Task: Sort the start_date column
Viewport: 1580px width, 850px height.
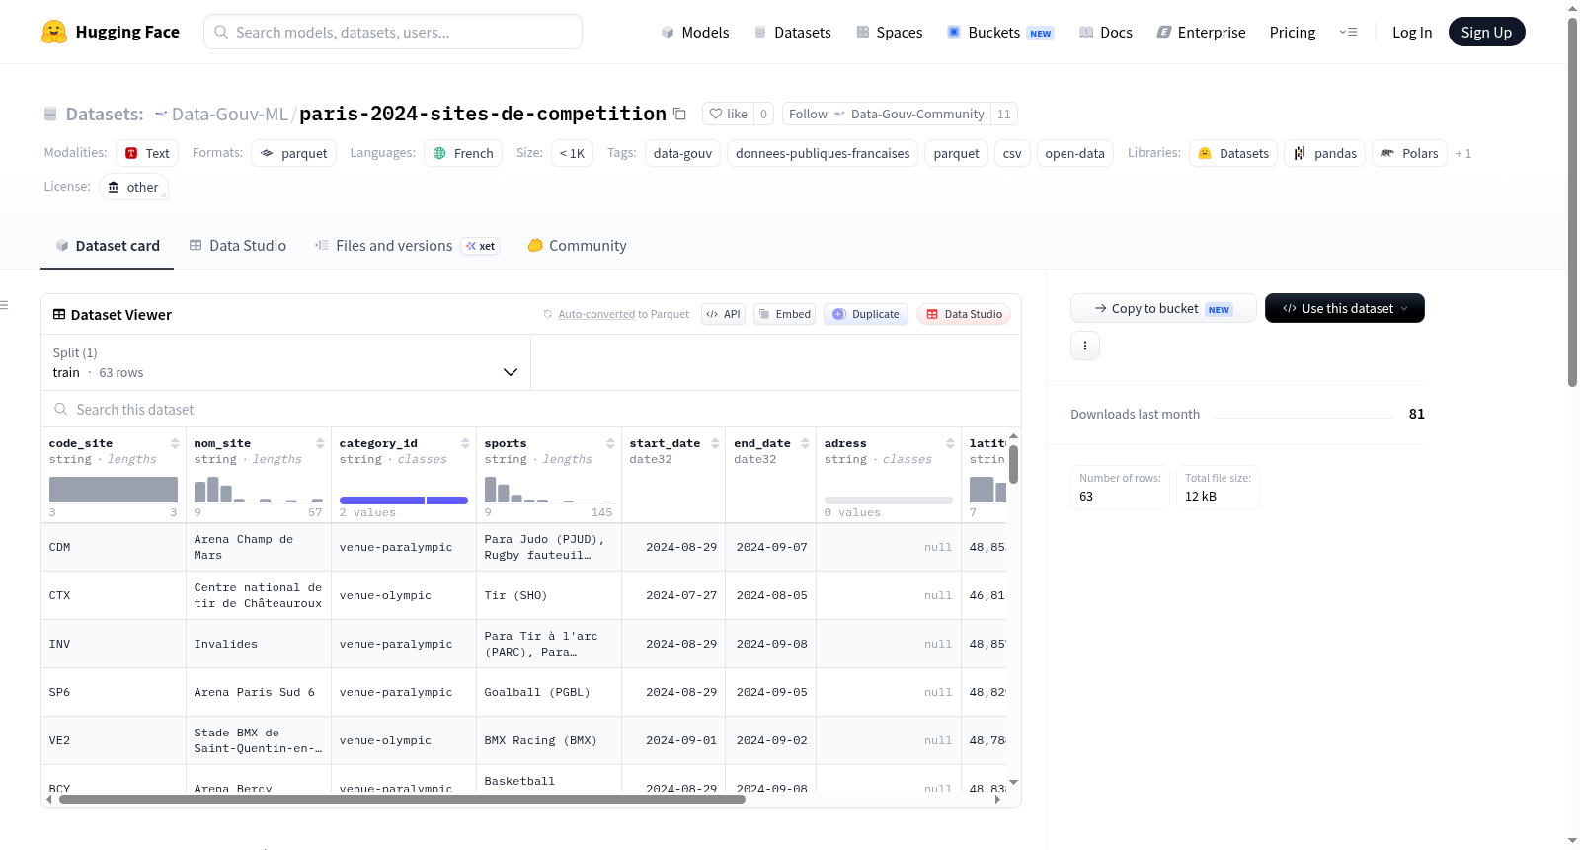Action: point(715,443)
